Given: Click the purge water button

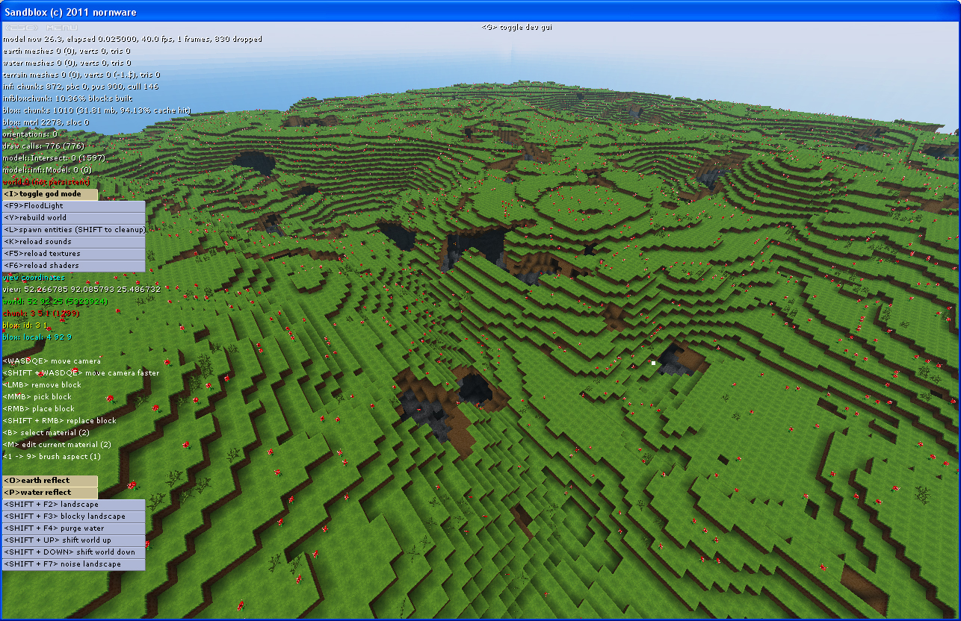Looking at the screenshot, I should 73,528.
